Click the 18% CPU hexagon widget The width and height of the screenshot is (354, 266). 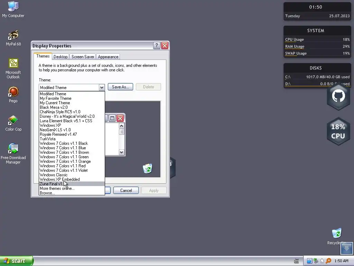point(338,131)
